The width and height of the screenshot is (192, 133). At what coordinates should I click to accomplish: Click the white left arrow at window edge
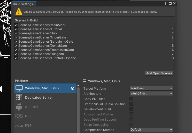pyautogui.click(x=1, y=89)
